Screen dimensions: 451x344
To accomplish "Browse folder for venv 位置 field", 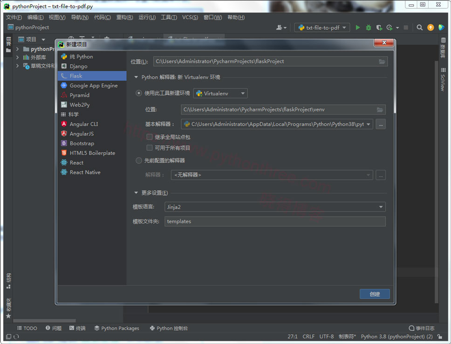I will coord(380,110).
